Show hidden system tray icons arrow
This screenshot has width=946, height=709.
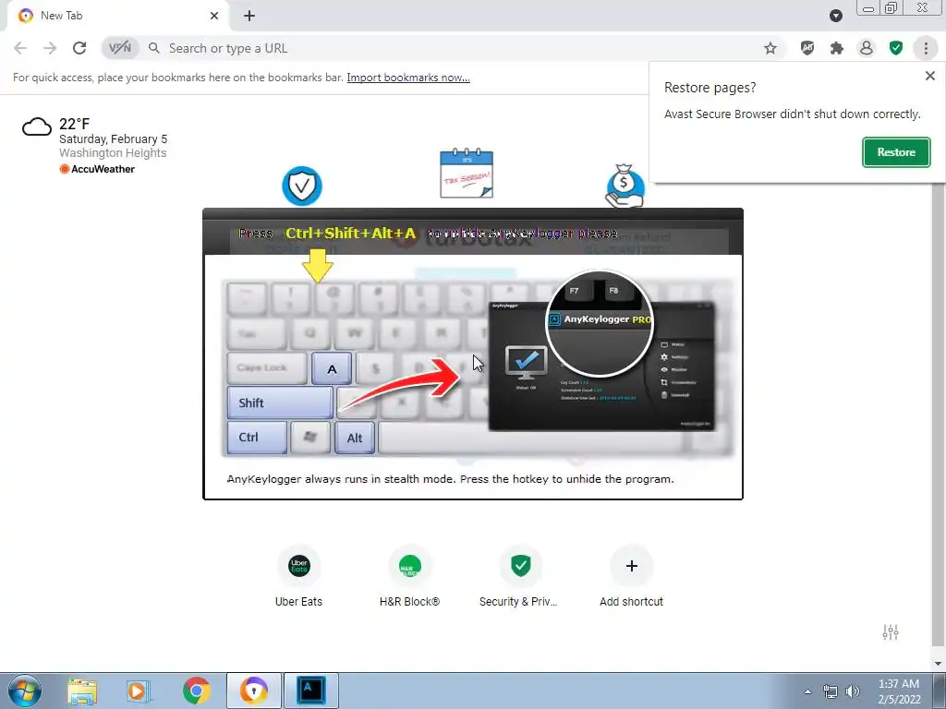(x=807, y=691)
